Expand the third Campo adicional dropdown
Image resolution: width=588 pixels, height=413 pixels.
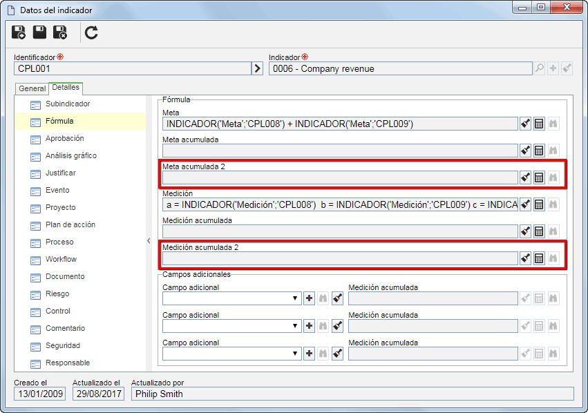click(295, 354)
